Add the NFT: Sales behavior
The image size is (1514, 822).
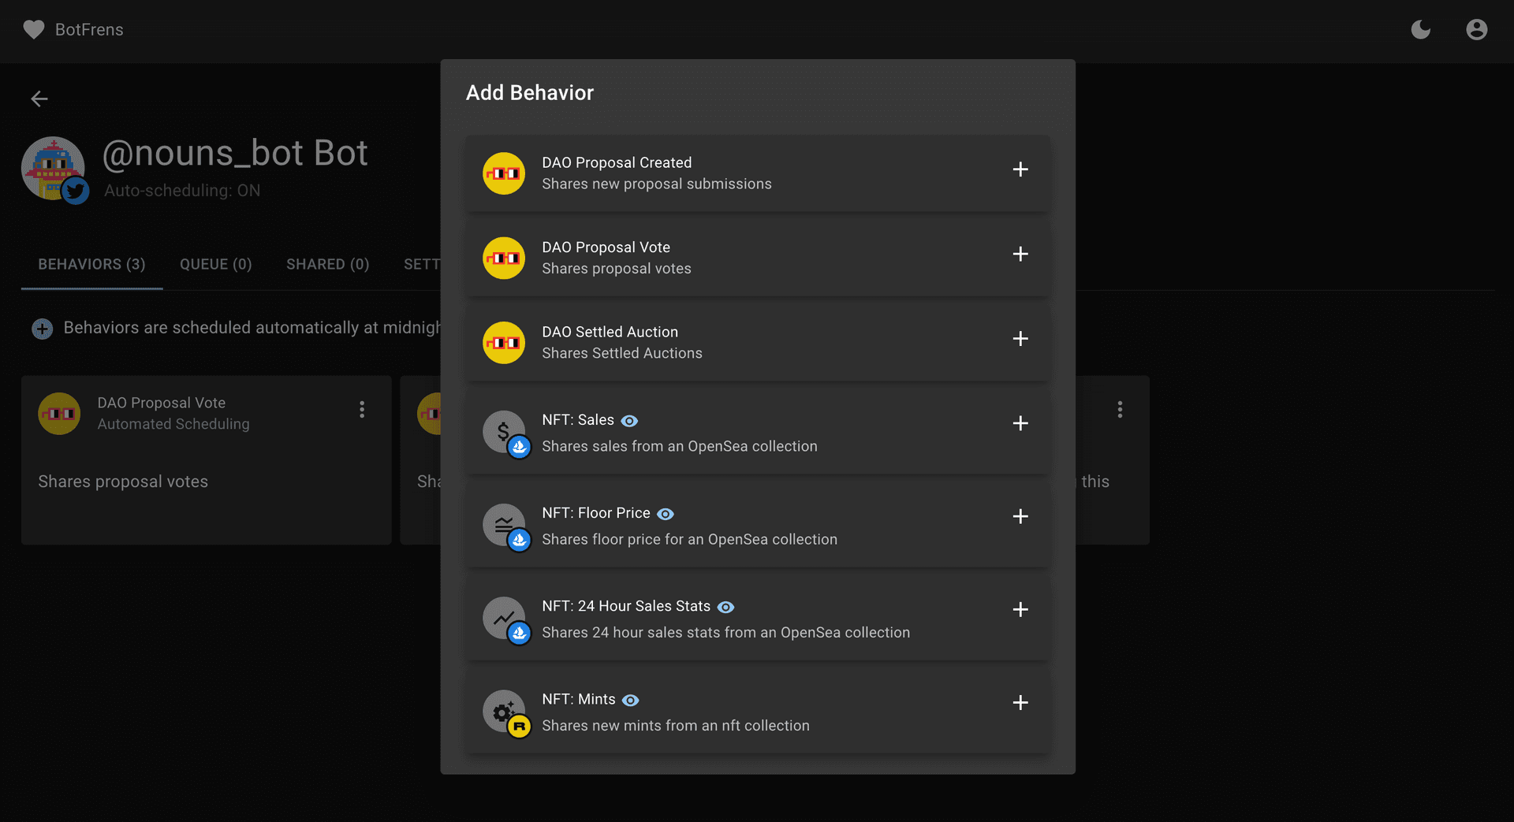[1020, 423]
